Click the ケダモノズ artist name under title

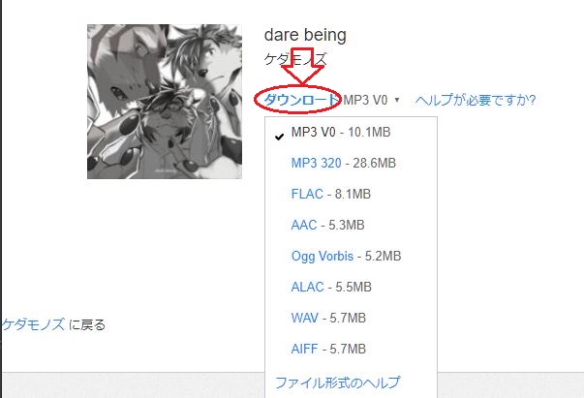coord(295,59)
